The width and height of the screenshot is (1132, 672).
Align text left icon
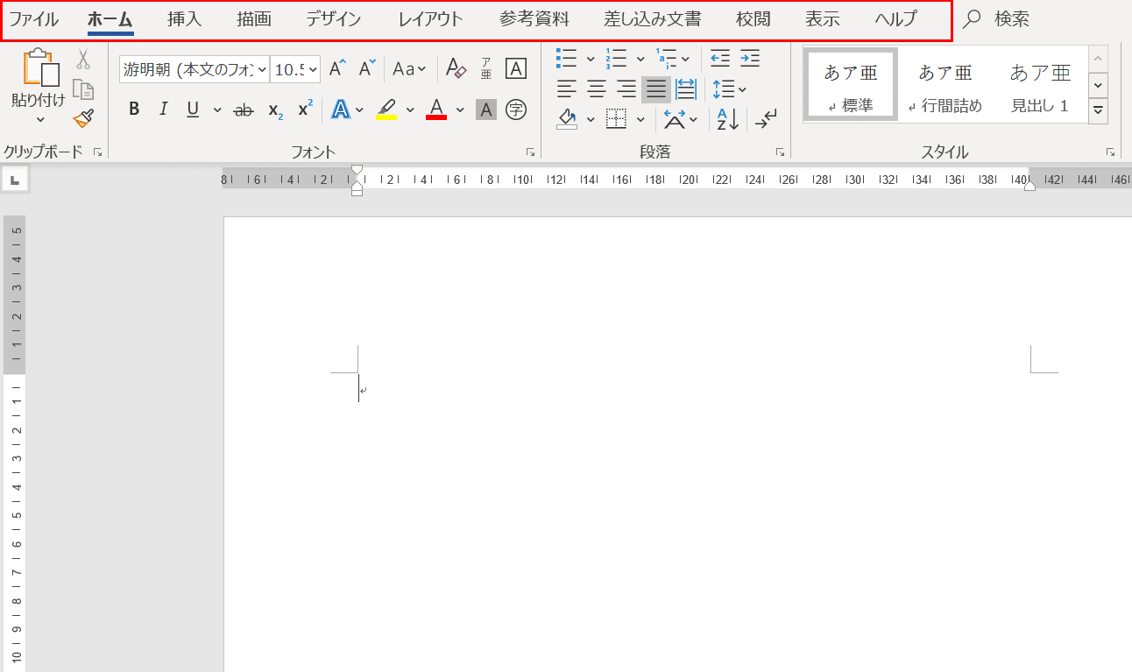[567, 88]
